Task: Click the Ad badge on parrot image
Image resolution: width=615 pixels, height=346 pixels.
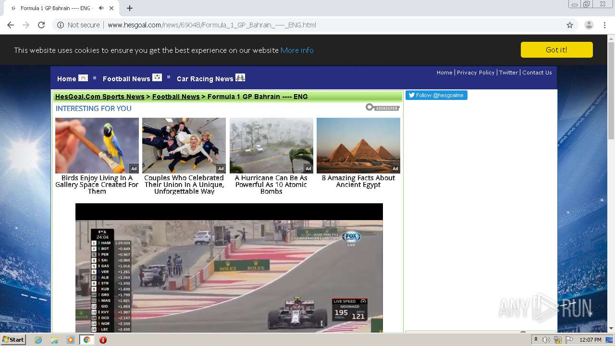Action: coord(134,169)
